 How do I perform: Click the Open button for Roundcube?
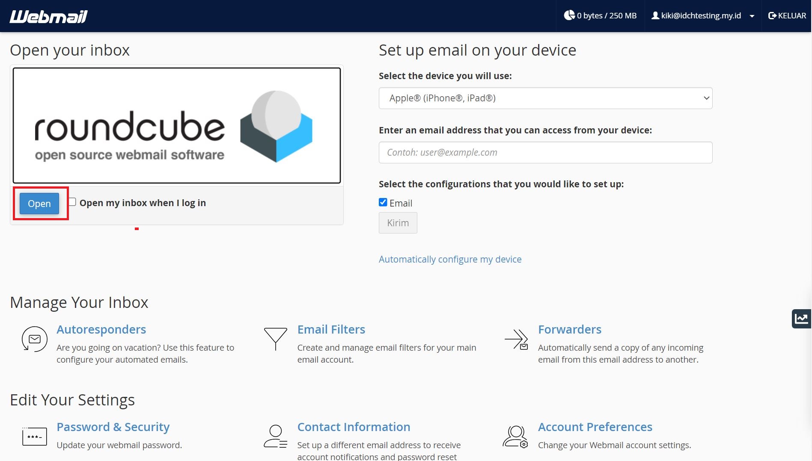point(39,204)
